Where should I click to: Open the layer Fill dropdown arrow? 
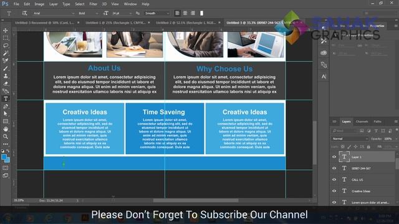pyautogui.click(x=397, y=147)
